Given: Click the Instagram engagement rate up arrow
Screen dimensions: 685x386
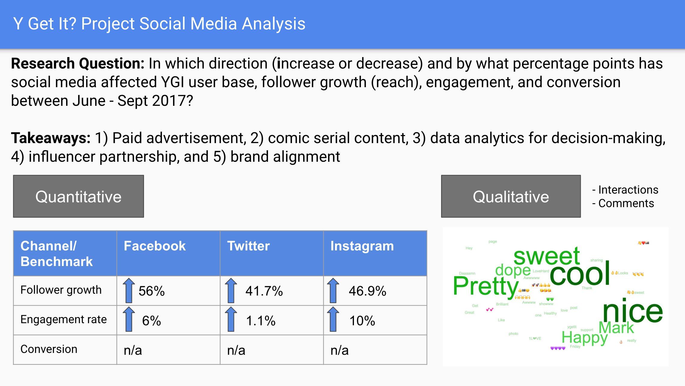Looking at the screenshot, I should [333, 319].
